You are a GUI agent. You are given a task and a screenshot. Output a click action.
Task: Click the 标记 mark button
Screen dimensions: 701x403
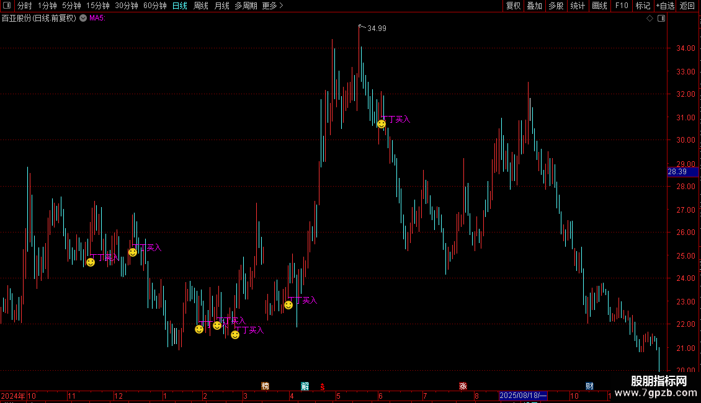(643, 6)
